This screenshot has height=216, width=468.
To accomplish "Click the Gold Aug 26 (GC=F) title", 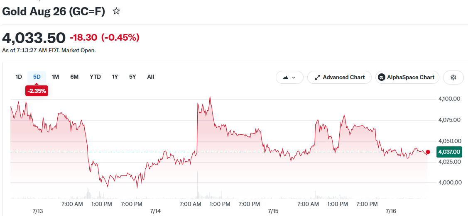I will coord(54,12).
